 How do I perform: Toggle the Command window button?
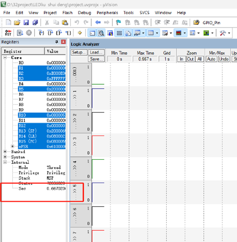click(92, 33)
